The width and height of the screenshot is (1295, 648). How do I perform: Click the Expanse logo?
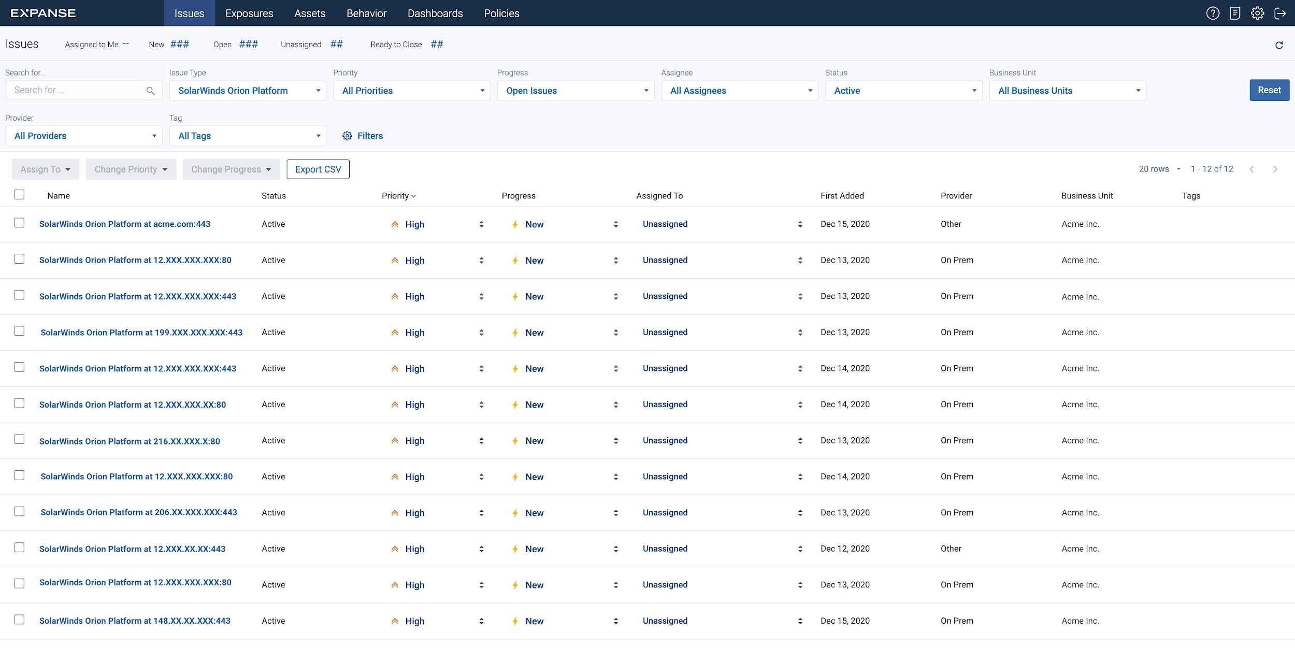pyautogui.click(x=44, y=13)
